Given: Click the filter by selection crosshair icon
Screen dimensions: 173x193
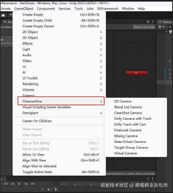Looking at the screenshot, I should (x=42, y=189).
